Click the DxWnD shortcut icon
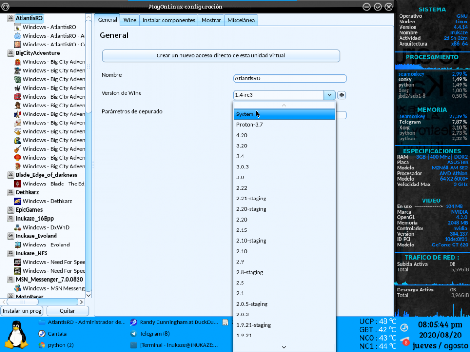Screen dimensions: 470x352 [x=17, y=227]
